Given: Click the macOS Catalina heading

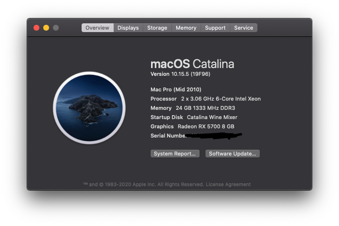Looking at the screenshot, I should [192, 64].
